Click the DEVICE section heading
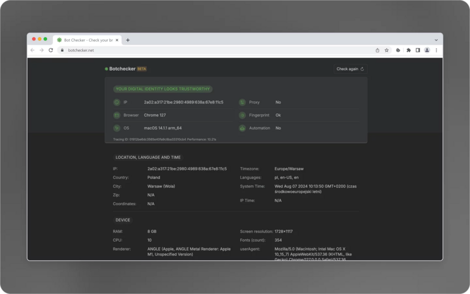Image resolution: width=470 pixels, height=294 pixels. click(123, 220)
